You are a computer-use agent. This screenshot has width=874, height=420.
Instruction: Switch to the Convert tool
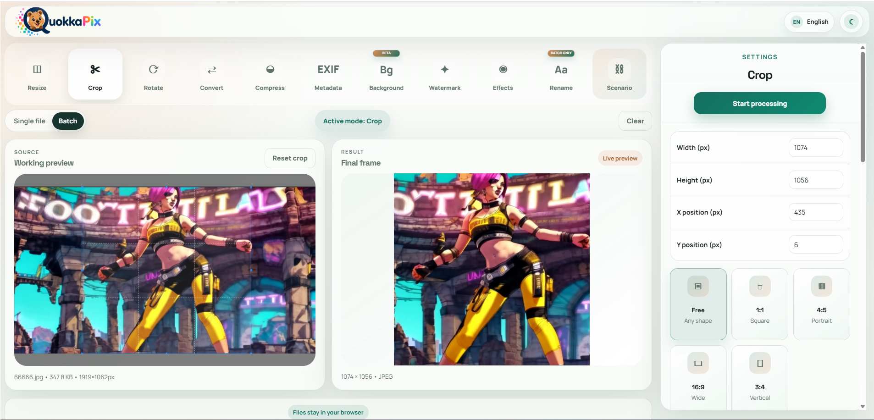(x=212, y=74)
